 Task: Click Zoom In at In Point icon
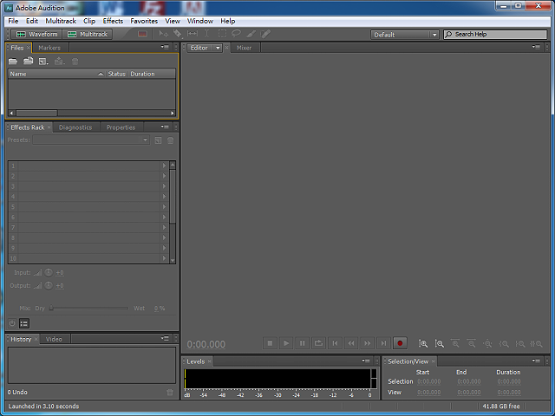(x=504, y=343)
